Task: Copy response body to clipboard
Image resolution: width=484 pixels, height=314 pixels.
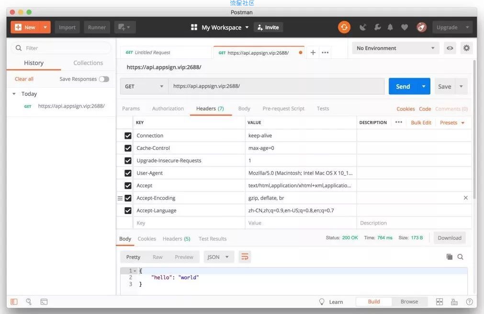Action: tap(450, 257)
